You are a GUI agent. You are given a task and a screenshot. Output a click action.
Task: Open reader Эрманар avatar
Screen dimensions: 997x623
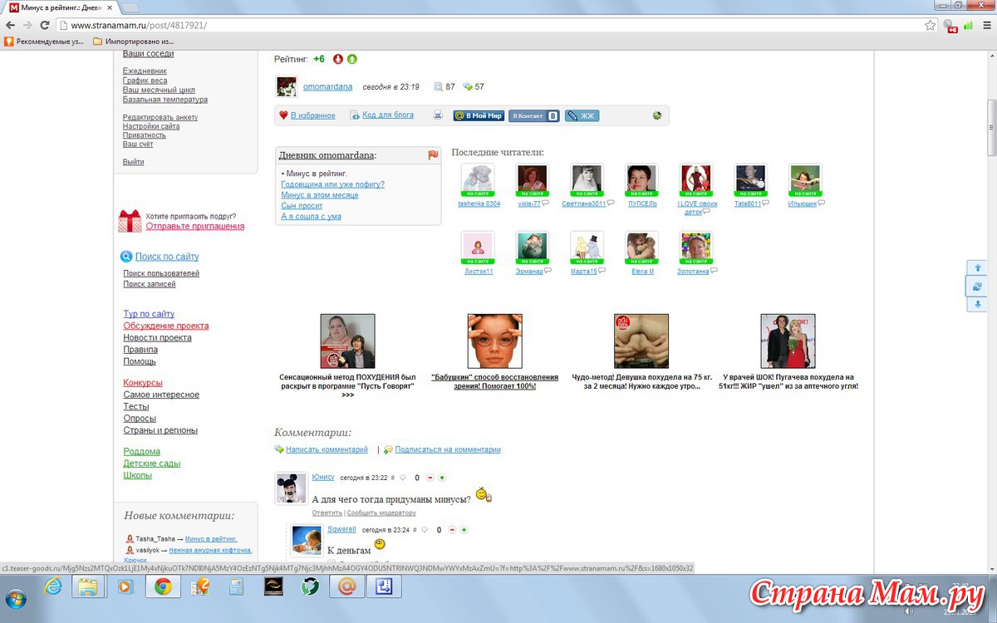532,248
